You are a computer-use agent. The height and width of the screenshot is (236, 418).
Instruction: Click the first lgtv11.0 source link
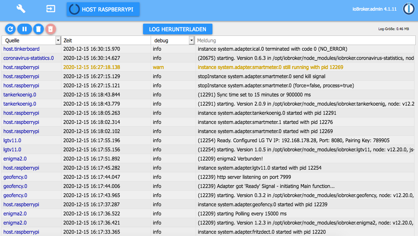coord(12,140)
